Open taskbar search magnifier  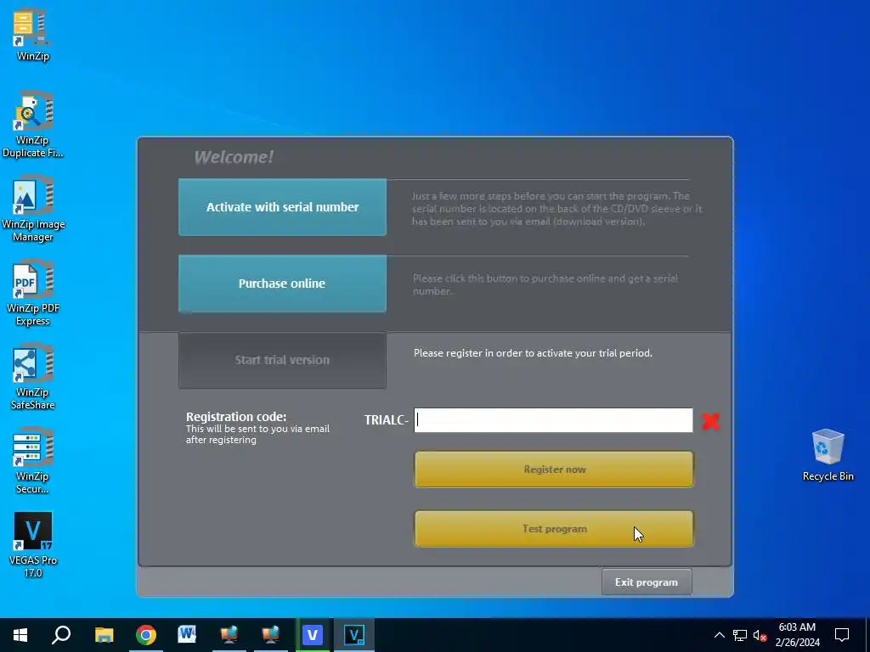[x=61, y=635]
